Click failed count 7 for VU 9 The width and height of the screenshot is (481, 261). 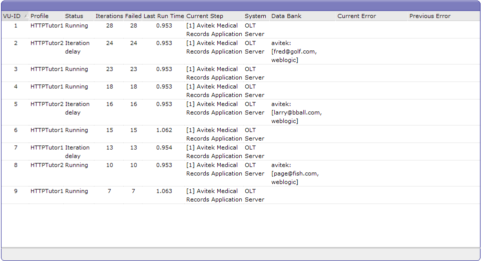point(134,191)
